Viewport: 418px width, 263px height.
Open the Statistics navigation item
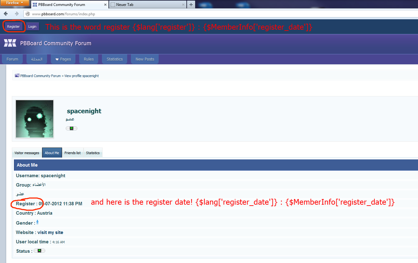coord(115,59)
